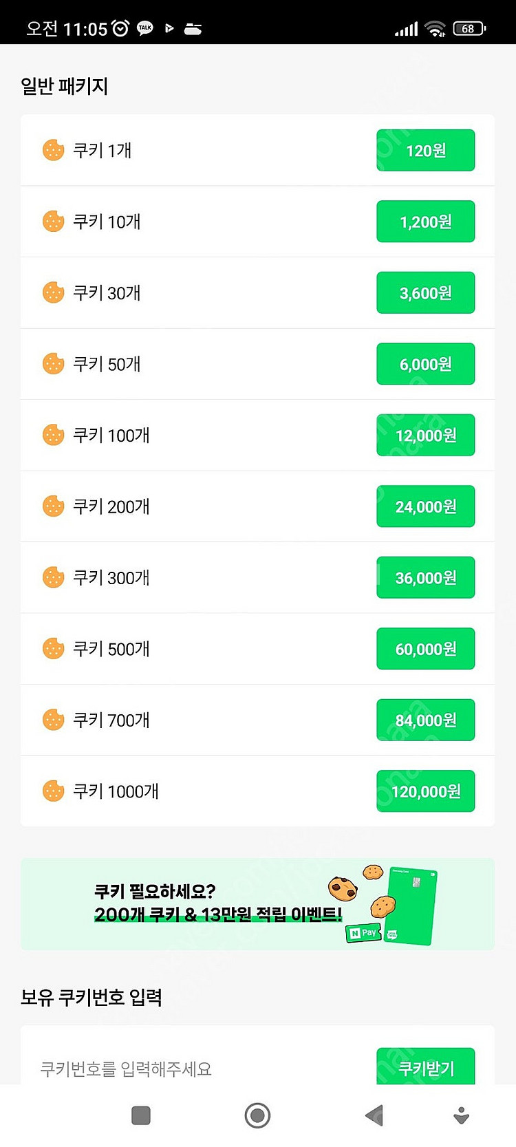Choose the 36,000원 price button
The image size is (516, 1147).
tap(426, 577)
